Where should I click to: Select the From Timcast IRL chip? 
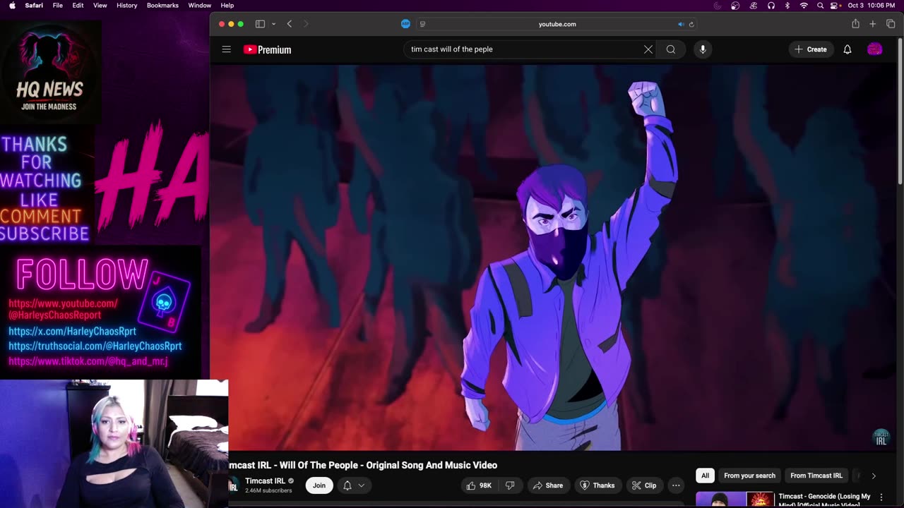(816, 476)
